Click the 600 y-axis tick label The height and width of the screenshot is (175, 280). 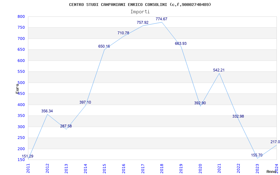click(x=21, y=61)
